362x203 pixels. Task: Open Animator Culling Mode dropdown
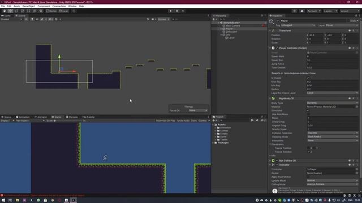(x=332, y=184)
